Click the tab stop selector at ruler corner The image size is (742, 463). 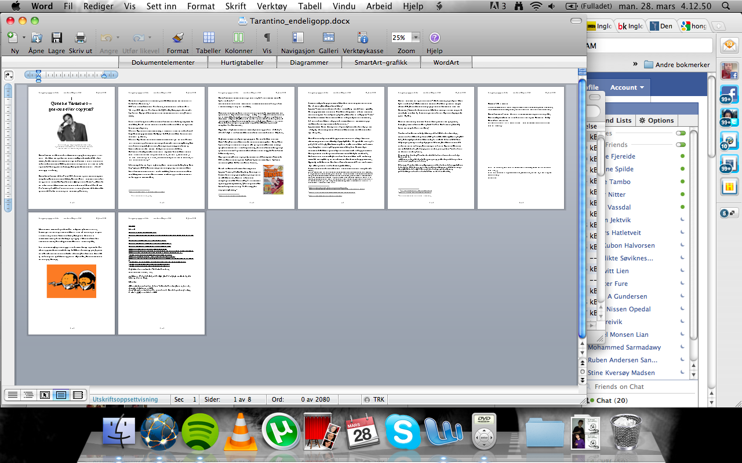coord(9,75)
